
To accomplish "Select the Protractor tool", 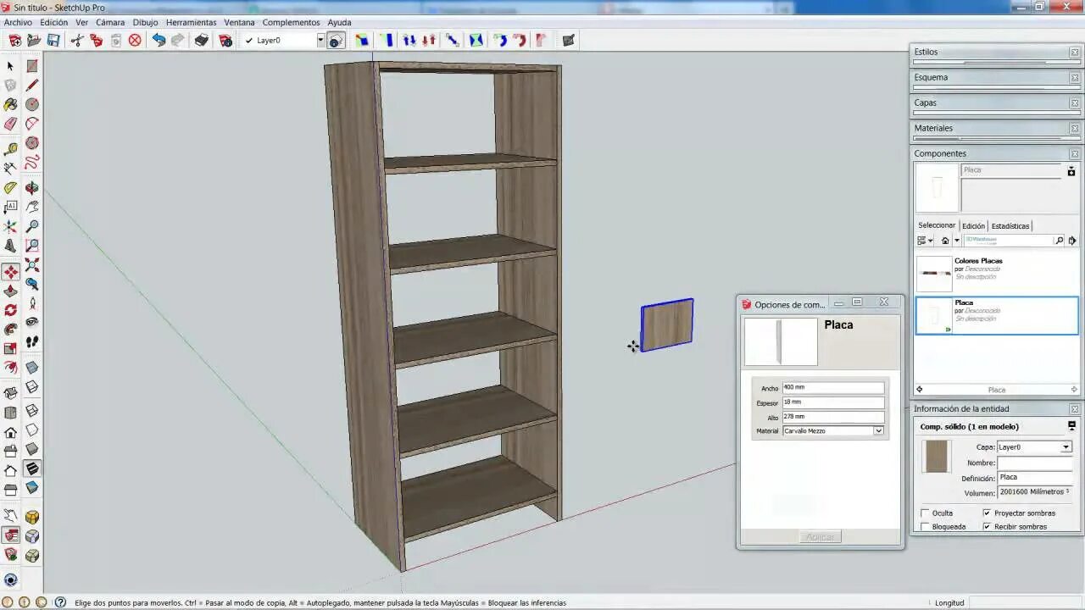I will click(x=10, y=187).
